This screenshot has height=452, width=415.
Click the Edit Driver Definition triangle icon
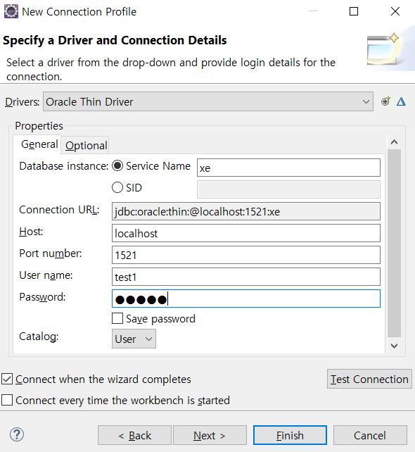401,101
